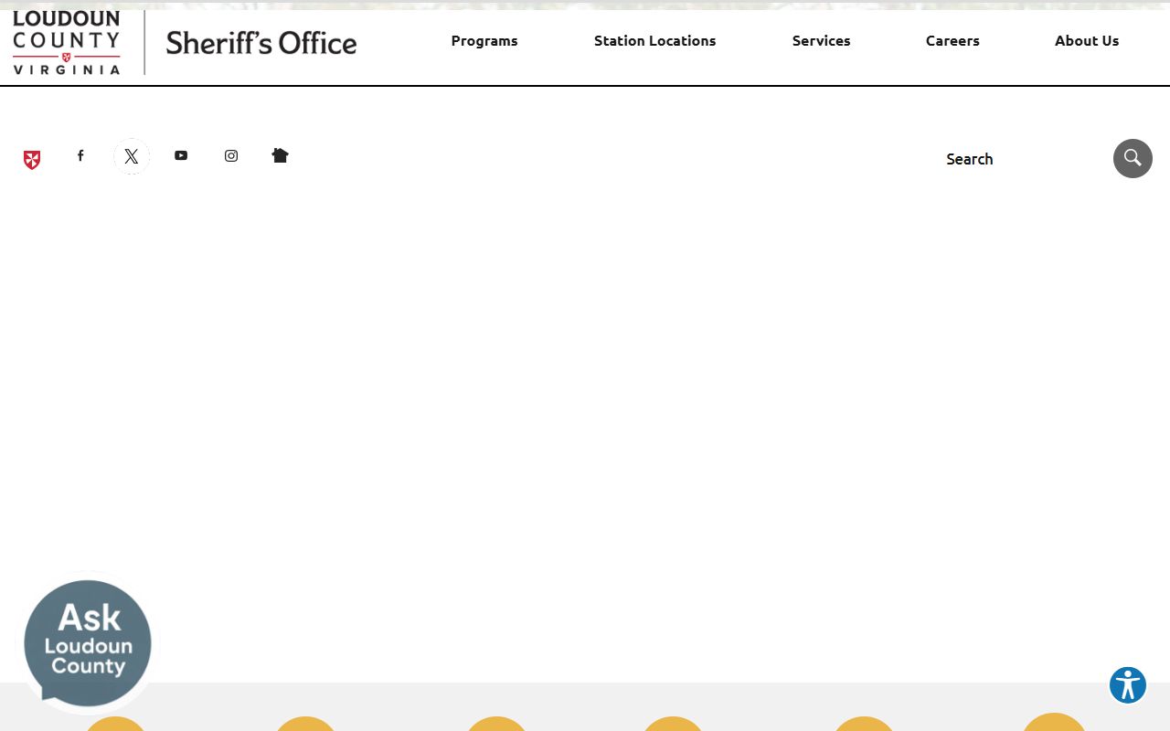Open the Facebook social icon
This screenshot has width=1170, height=731.
[80, 155]
